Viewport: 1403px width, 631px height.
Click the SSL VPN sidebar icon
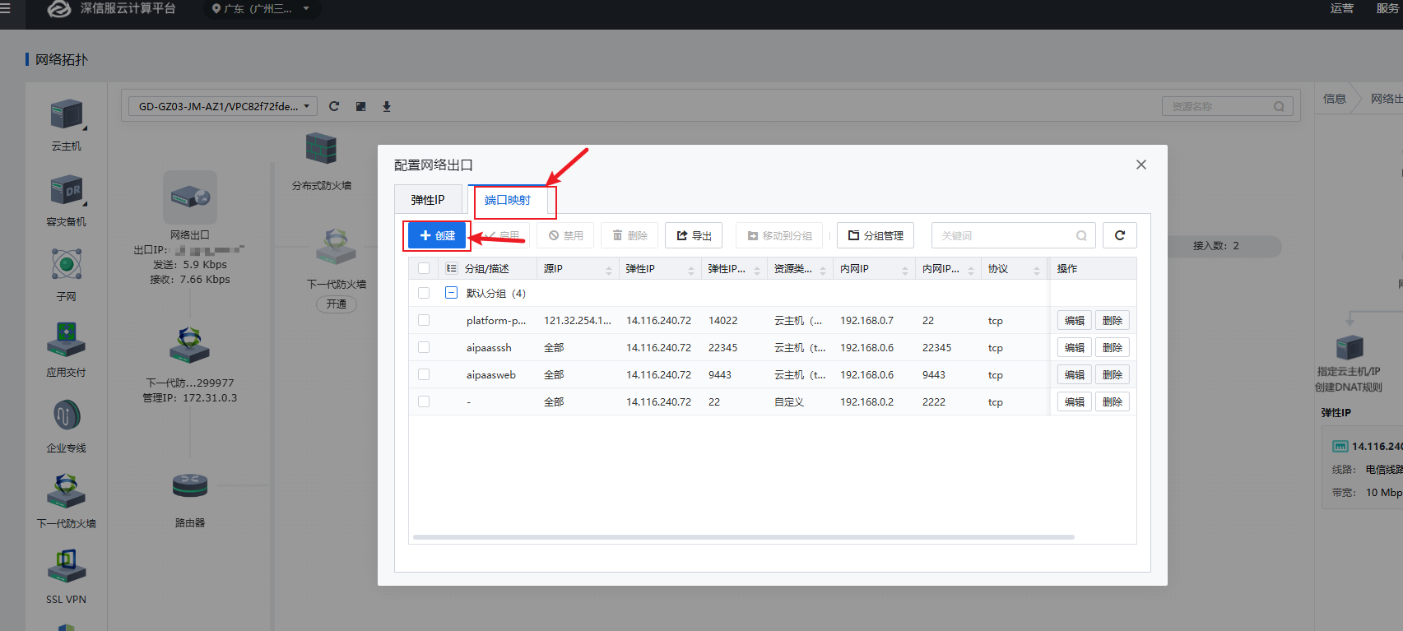tap(66, 567)
